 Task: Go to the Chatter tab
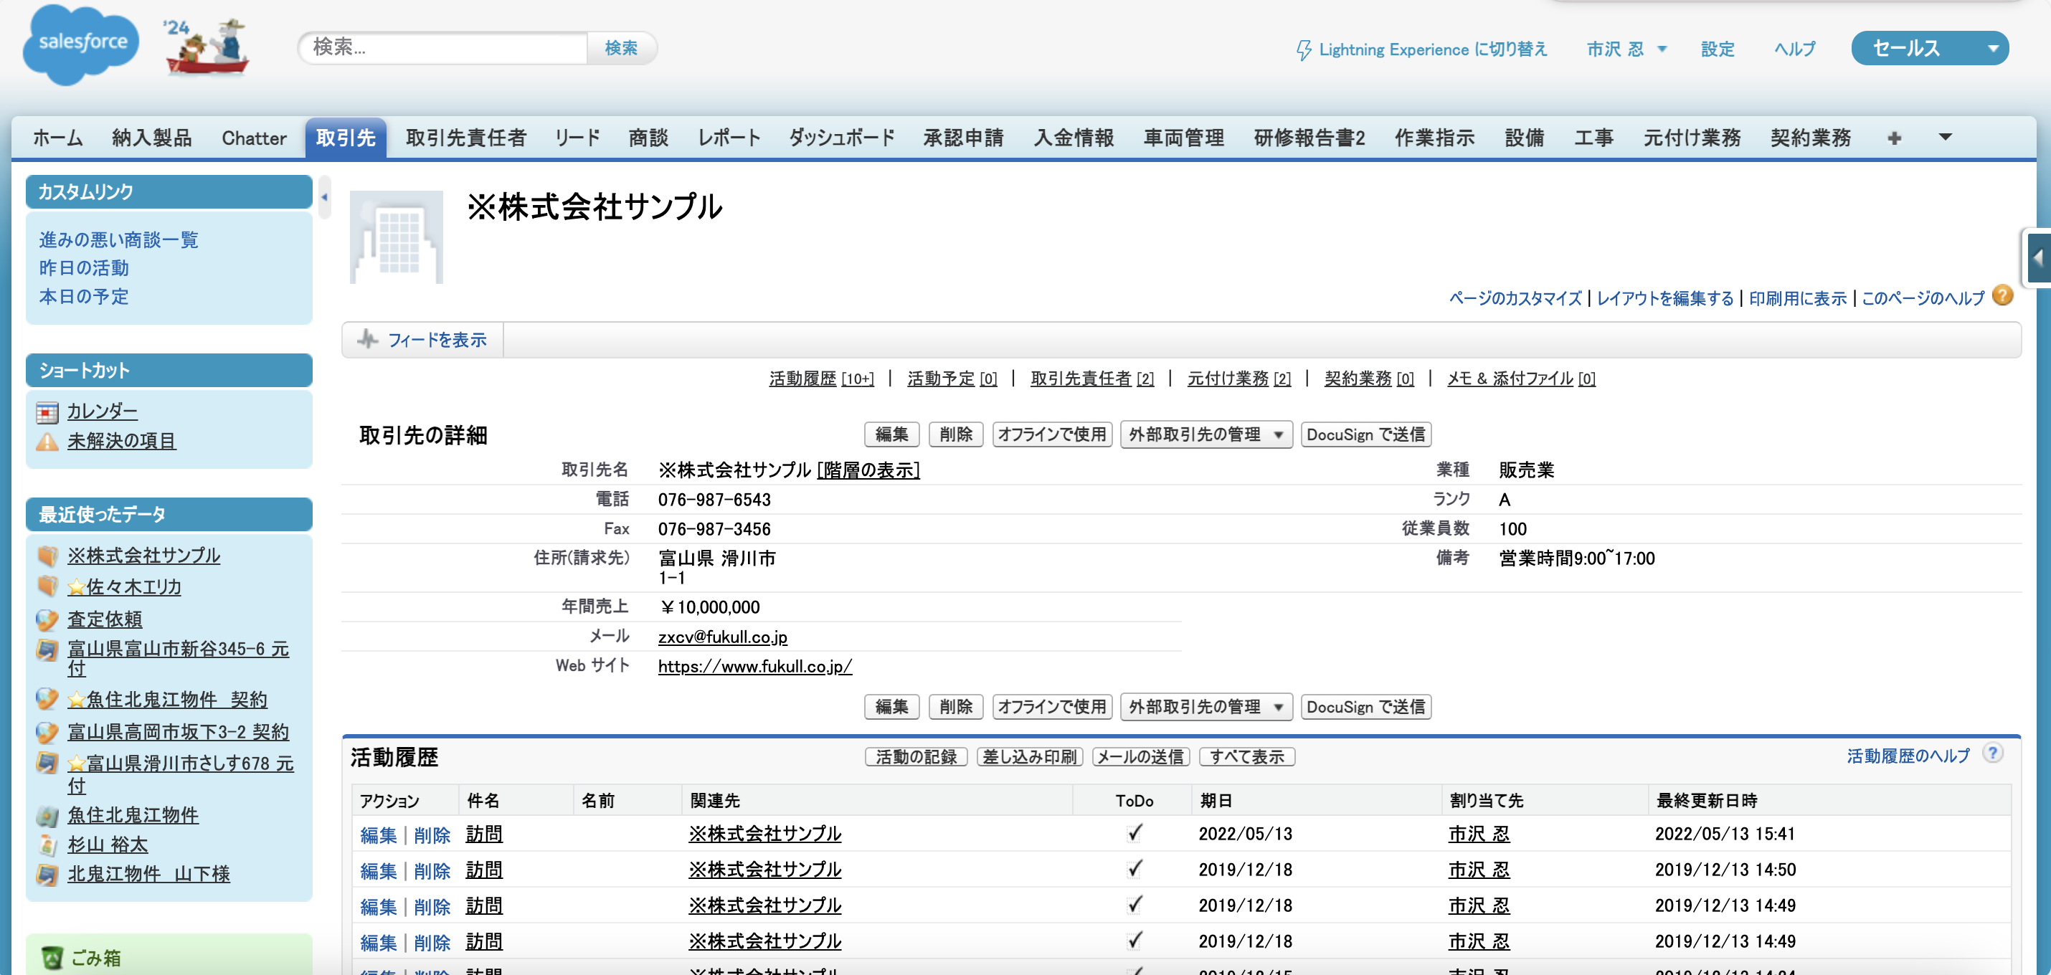tap(253, 138)
